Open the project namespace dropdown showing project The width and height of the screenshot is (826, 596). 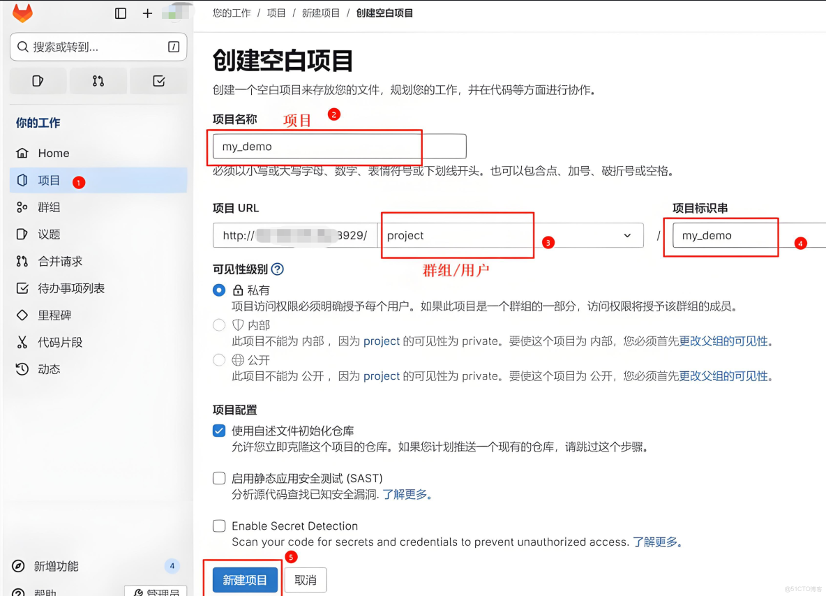(626, 235)
